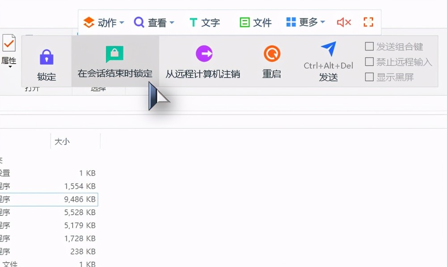
Task: Expand the arrow under 属性
Action: [10, 67]
